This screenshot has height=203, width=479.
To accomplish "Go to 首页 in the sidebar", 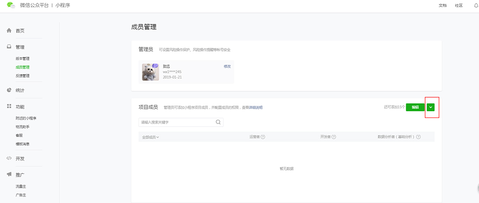I will pyautogui.click(x=20, y=31).
